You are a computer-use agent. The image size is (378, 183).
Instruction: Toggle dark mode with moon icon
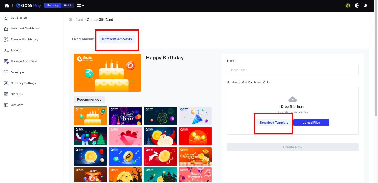coord(365,6)
